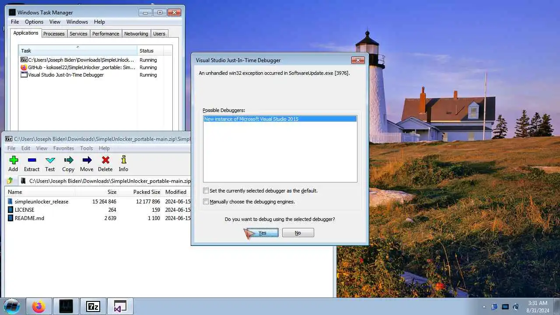Sort 7-Zip list by Packed Size column
This screenshot has width=560, height=315.
pos(140,192)
